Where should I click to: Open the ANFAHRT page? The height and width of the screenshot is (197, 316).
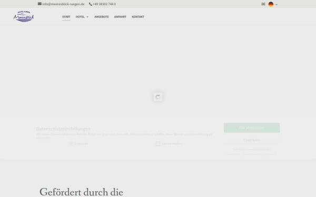[120, 17]
